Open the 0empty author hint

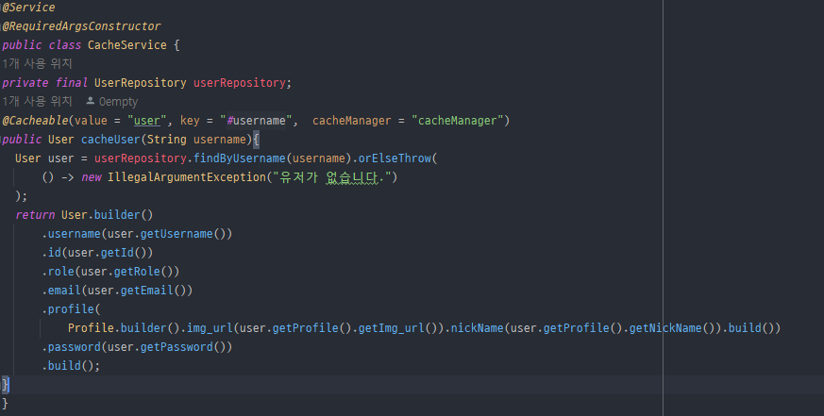118,101
